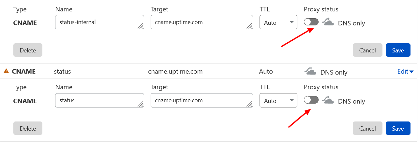Image resolution: width=418 pixels, height=142 pixels.
Task: Click the DNS only cloud icon for status-internal
Action: click(328, 22)
